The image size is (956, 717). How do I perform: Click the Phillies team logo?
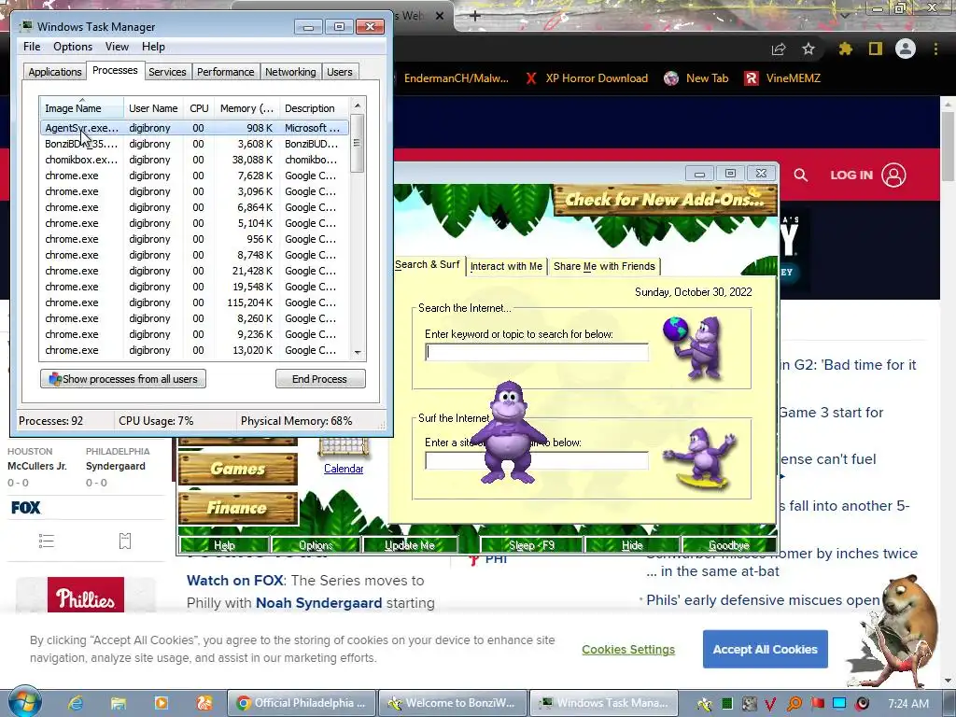pos(86,596)
